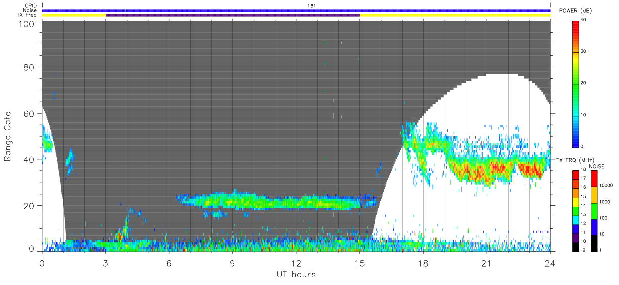Click the CPID value '151'

click(x=311, y=6)
